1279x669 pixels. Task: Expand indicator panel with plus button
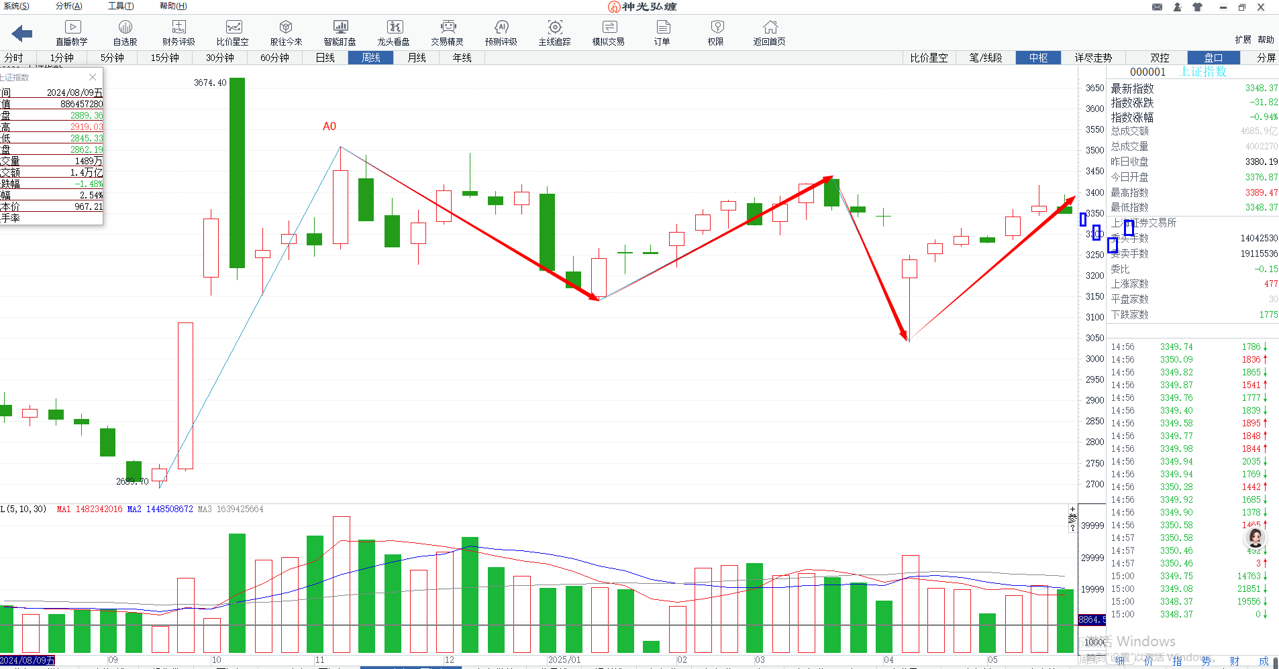[1072, 509]
